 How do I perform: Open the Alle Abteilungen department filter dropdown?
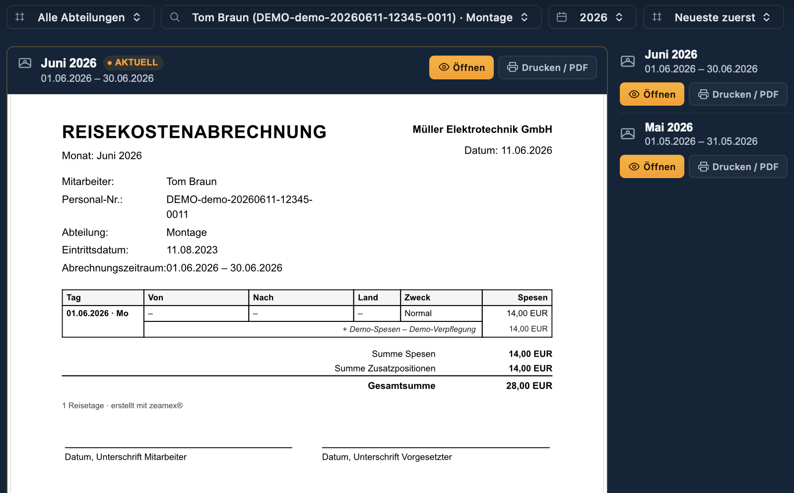[x=80, y=17]
